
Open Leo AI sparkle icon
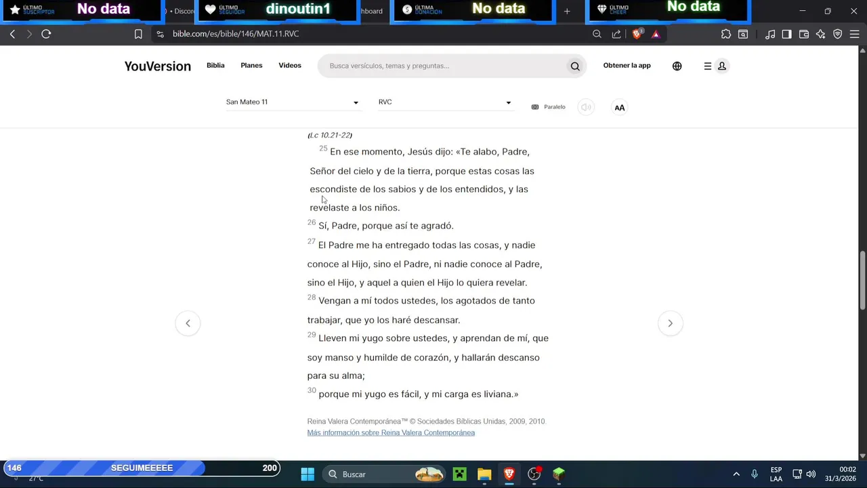coord(821,34)
